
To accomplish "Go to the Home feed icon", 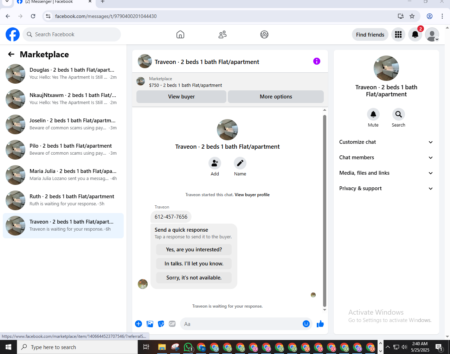I will coord(180,34).
